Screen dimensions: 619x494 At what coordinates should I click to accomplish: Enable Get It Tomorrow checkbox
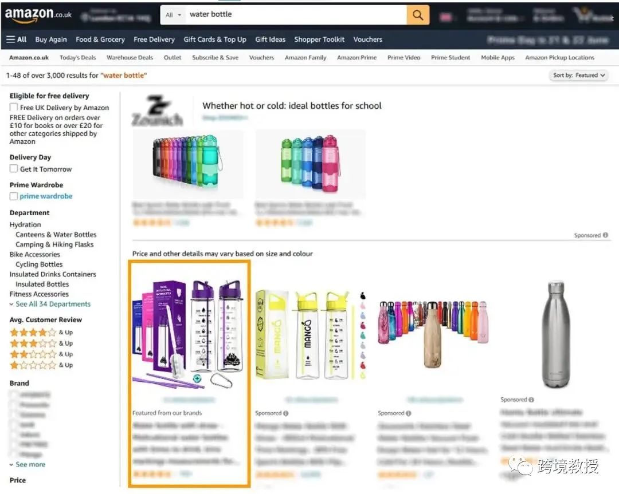point(14,169)
